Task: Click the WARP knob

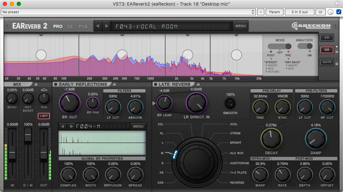Action: point(260,175)
